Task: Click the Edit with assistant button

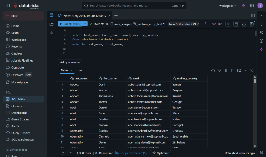Action: pyautogui.click(x=217, y=24)
